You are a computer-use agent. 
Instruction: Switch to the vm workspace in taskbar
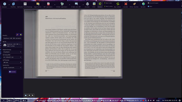coord(24,100)
